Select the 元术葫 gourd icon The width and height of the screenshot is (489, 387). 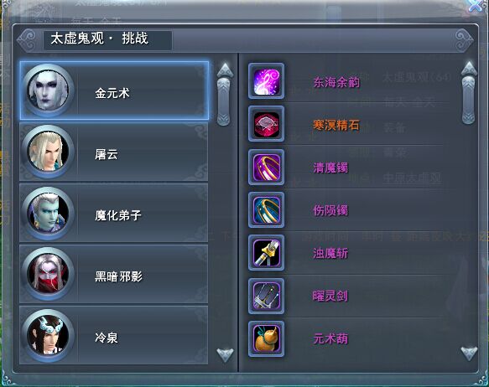coord(266,338)
